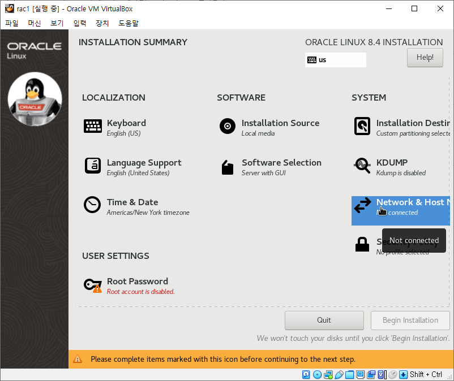This screenshot has width=454, height=381.
Task: Click the shared folders status icon
Action: click(349, 375)
